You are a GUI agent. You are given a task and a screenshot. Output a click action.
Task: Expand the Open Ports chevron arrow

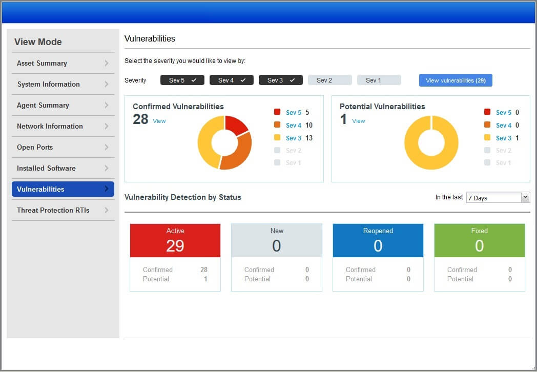click(107, 147)
